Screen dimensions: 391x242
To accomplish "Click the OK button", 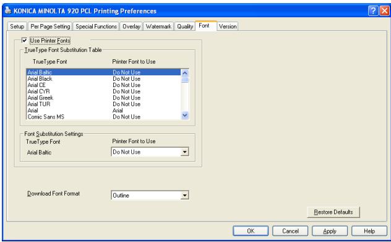I will pyautogui.click(x=251, y=231).
